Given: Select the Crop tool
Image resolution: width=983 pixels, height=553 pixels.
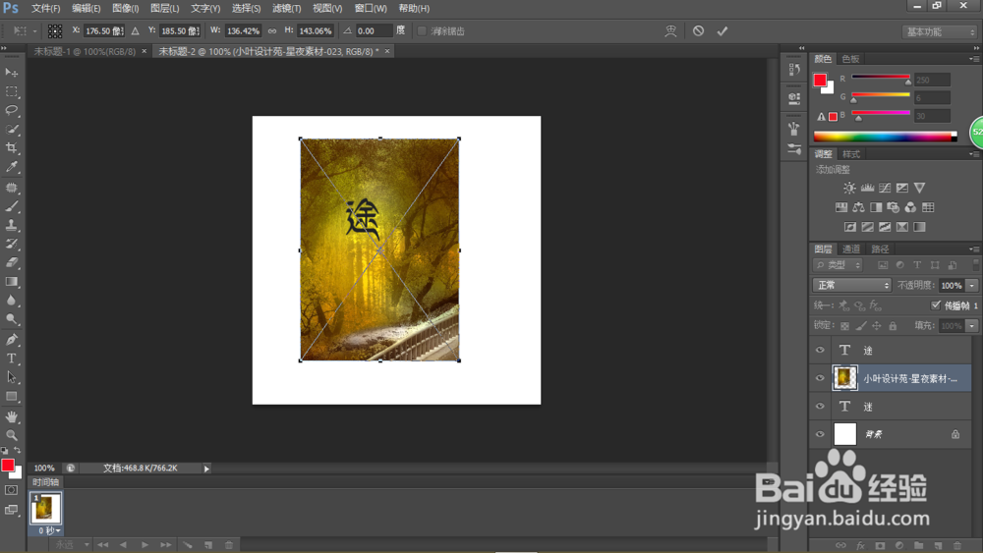Looking at the screenshot, I should [11, 147].
